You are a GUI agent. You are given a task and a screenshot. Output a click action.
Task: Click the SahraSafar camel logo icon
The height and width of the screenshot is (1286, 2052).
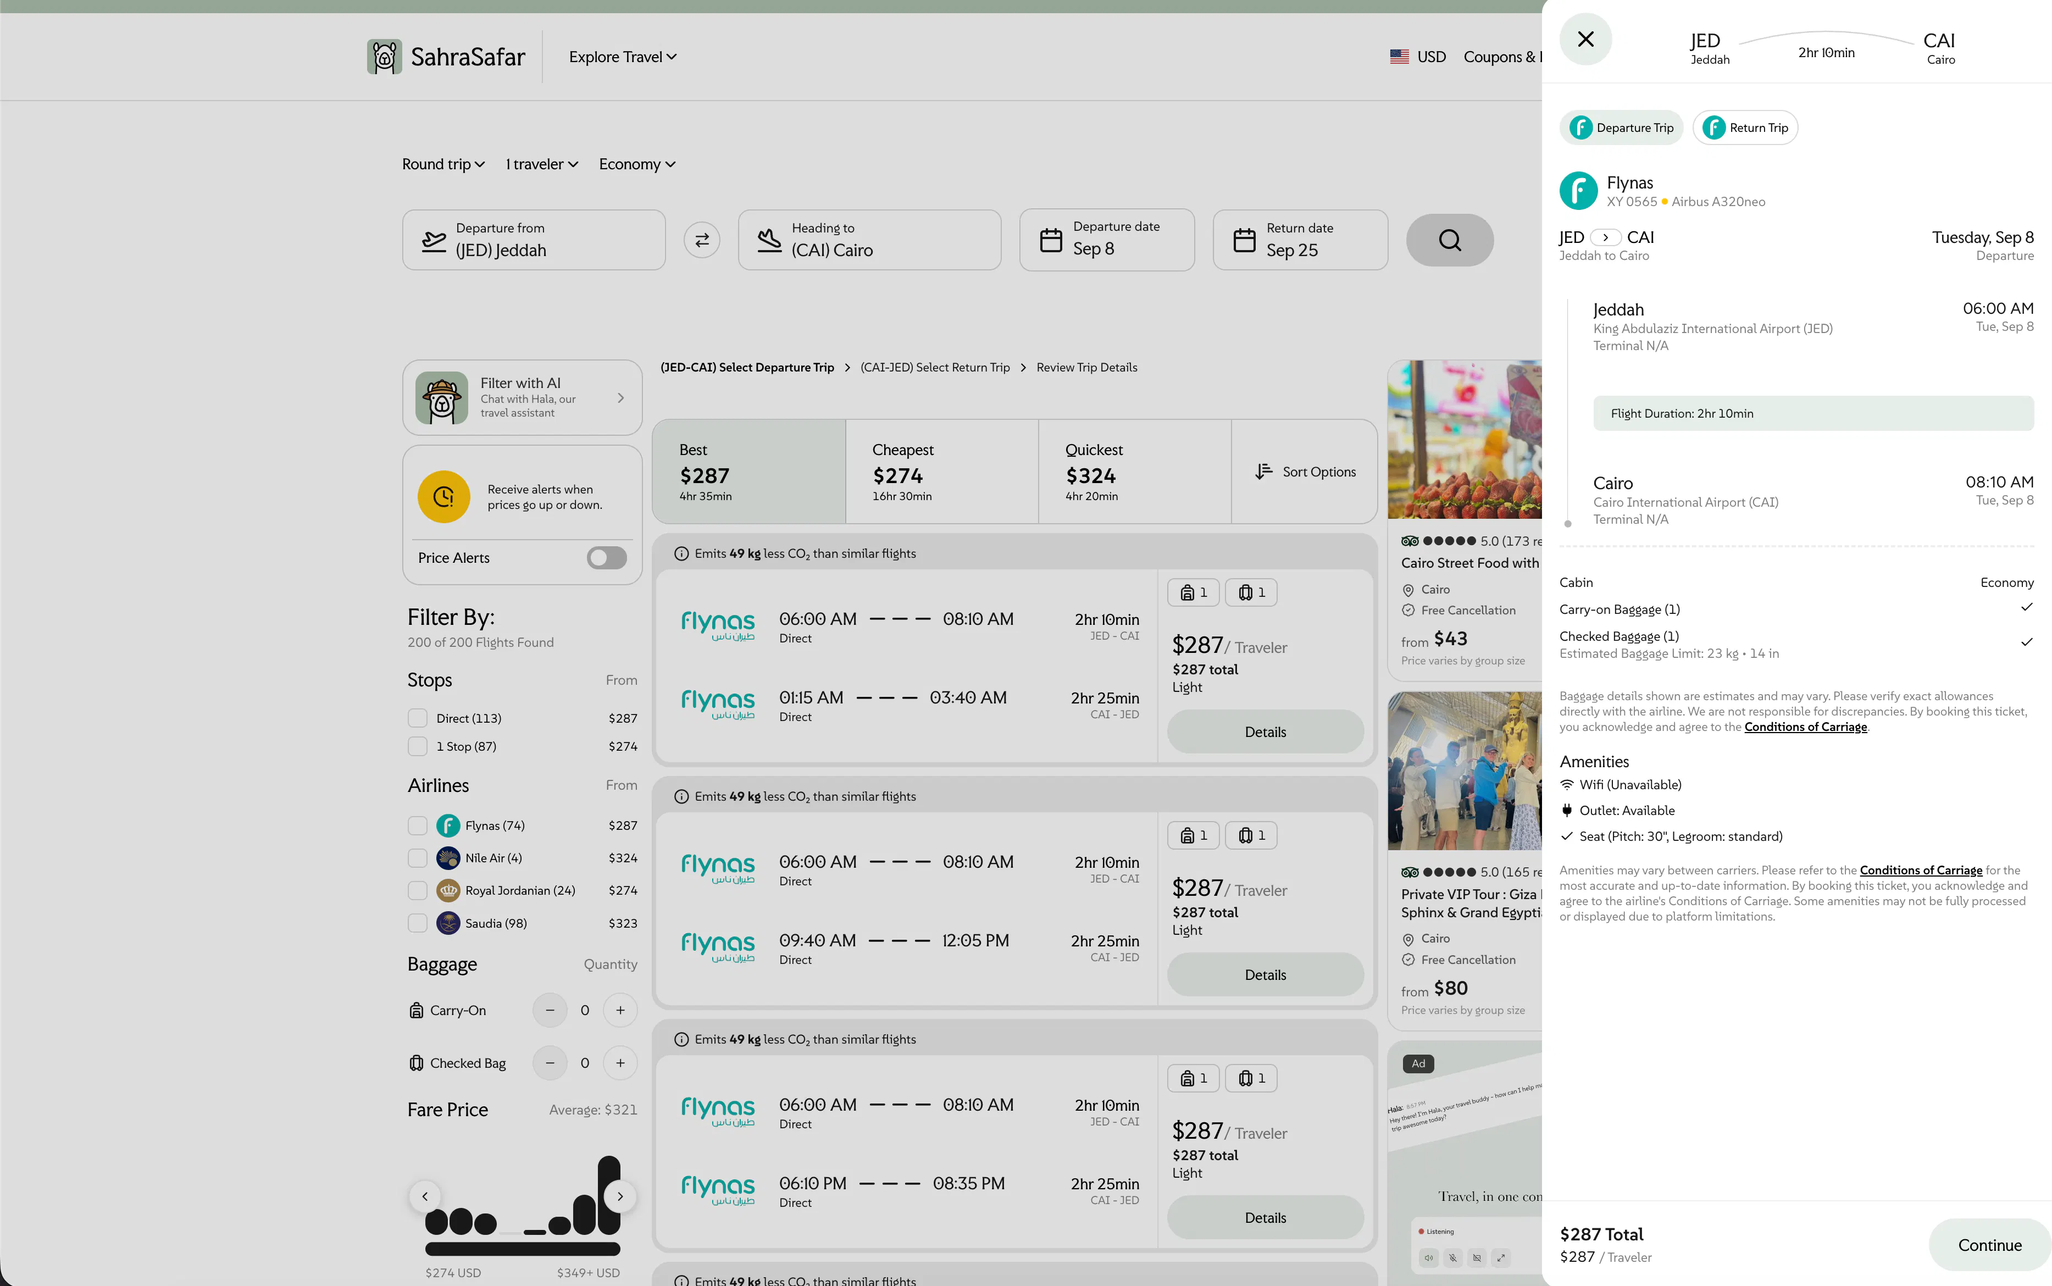point(384,57)
